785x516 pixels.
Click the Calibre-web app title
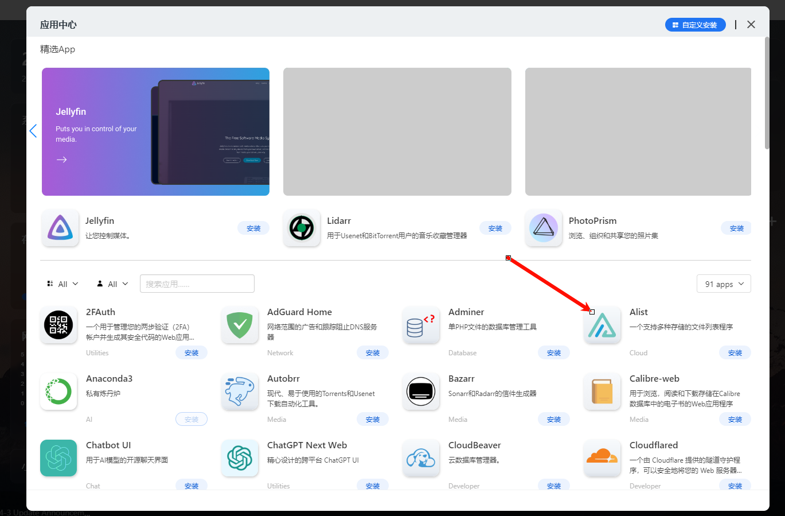click(x=654, y=379)
